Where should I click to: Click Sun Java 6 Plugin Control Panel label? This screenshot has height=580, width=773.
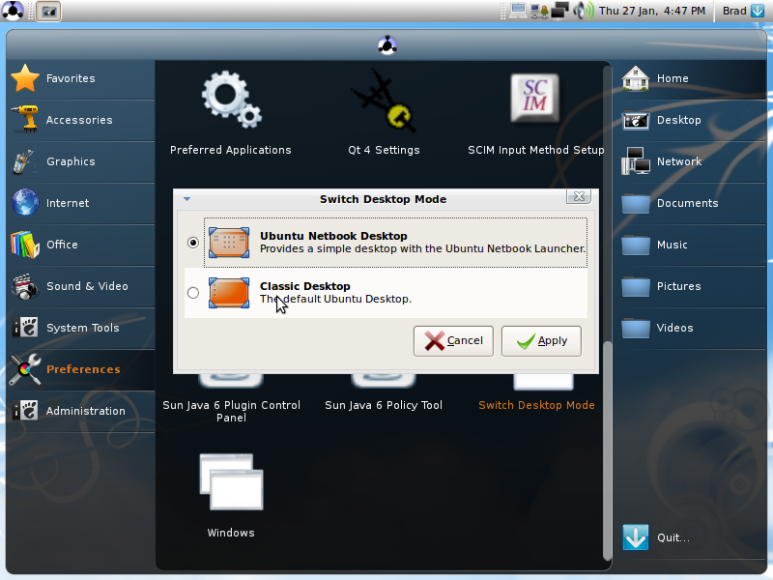[x=231, y=411]
